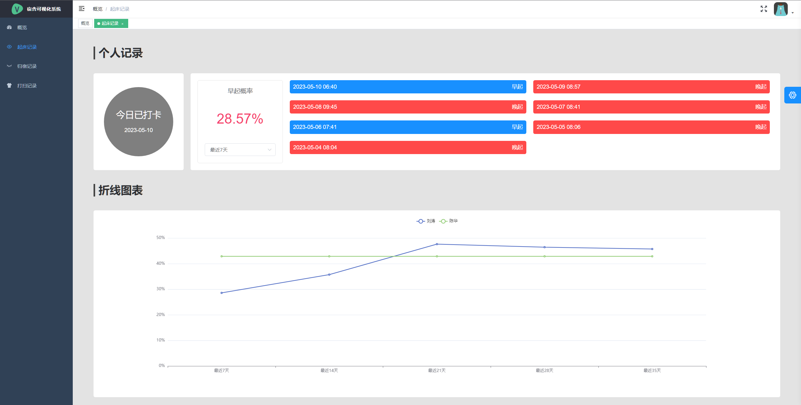
Task: Open the 最近7天 period dropdown
Action: pos(240,150)
